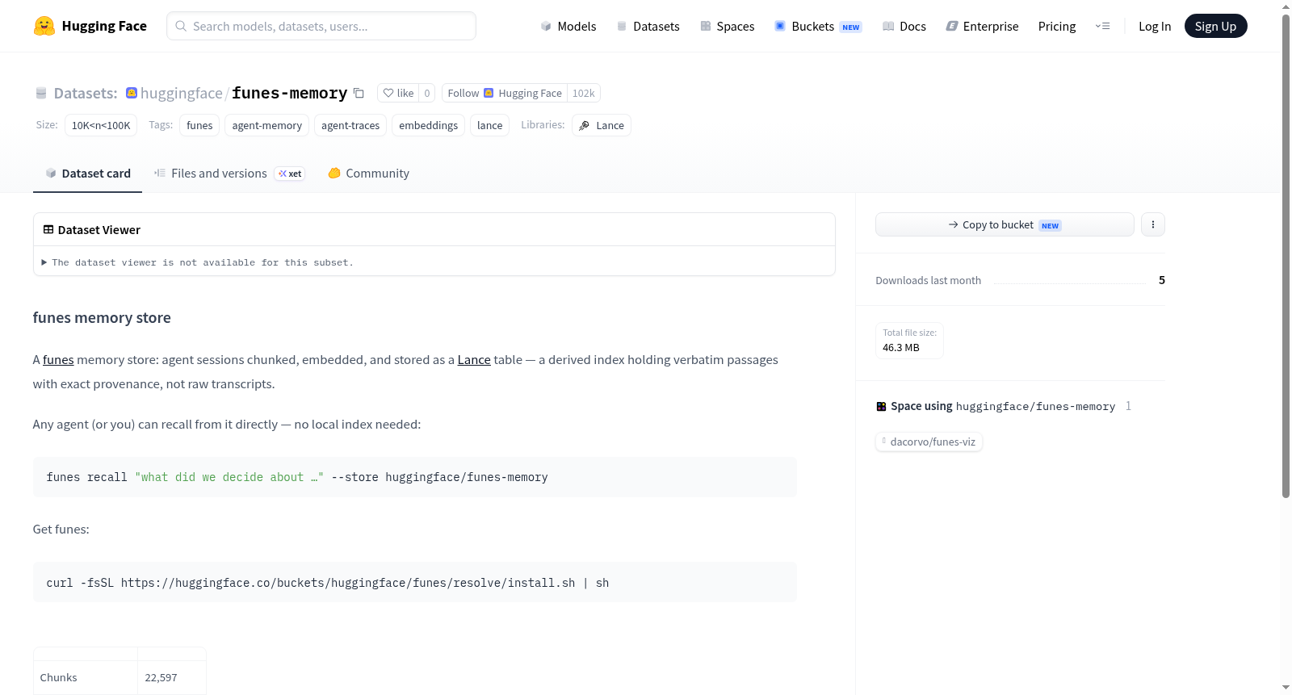The image size is (1292, 695).
Task: Copy dataset name with the copy icon
Action: click(x=359, y=94)
